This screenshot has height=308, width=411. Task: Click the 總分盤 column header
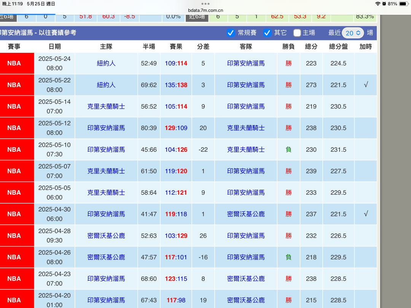click(338, 47)
